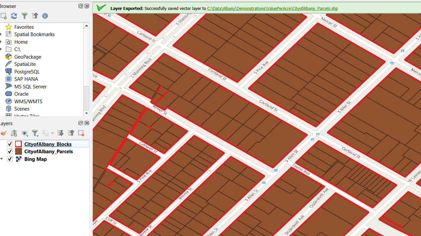Collapse the Bing Map layer tree
421x236 pixels.
(2, 159)
